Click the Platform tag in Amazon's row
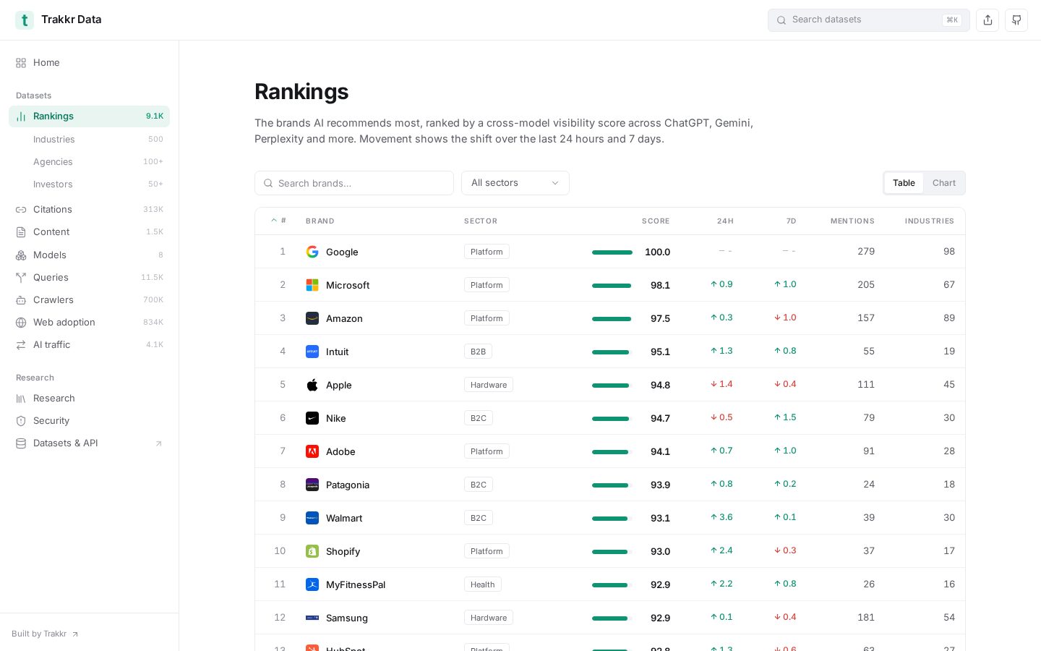 tap(487, 318)
